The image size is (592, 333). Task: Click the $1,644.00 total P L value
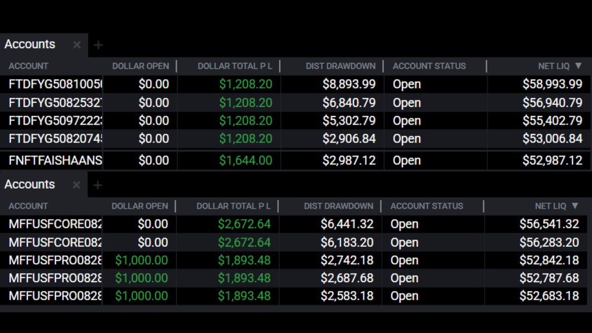246,161
